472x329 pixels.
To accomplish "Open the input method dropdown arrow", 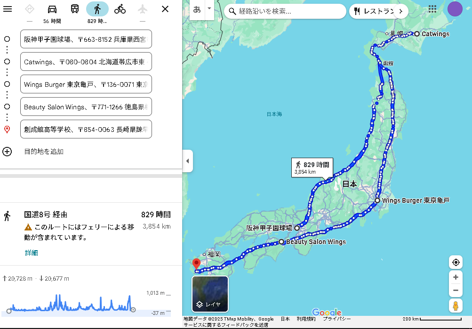I will [209, 8].
